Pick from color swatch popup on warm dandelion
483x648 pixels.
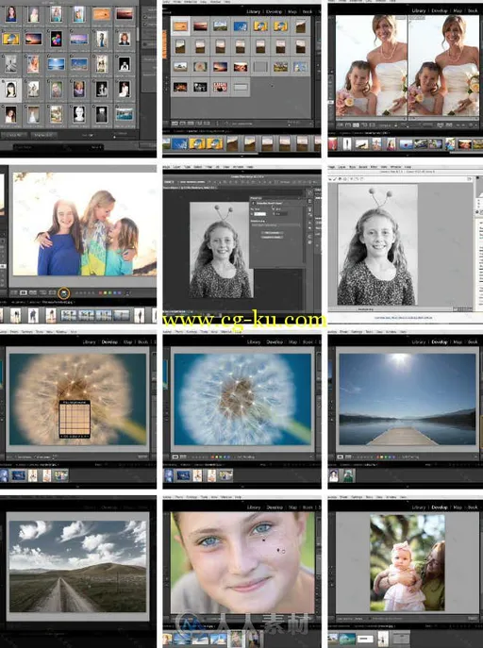click(x=75, y=419)
